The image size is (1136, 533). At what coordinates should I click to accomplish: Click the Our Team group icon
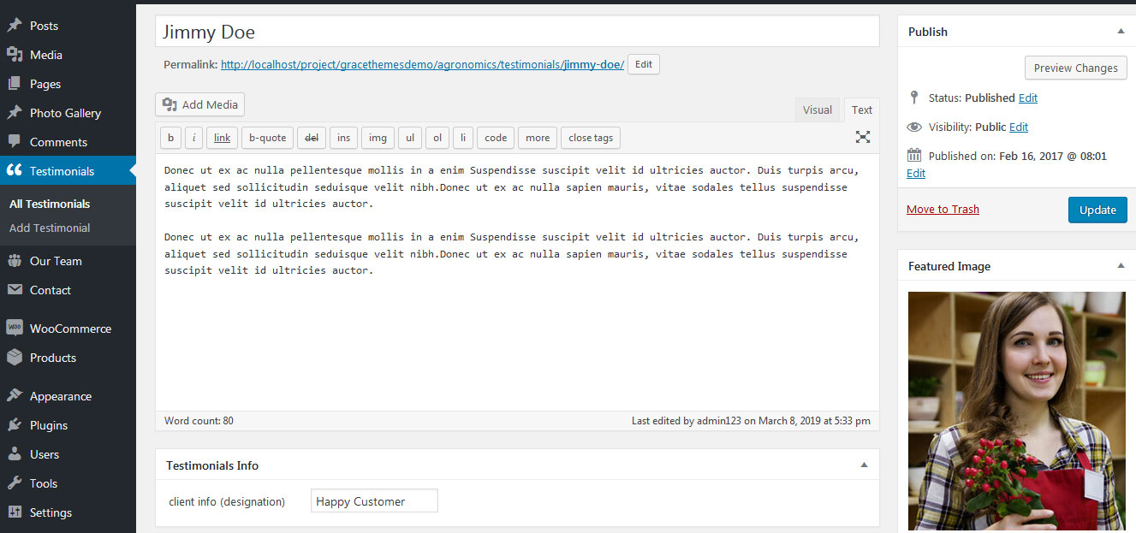(x=15, y=261)
